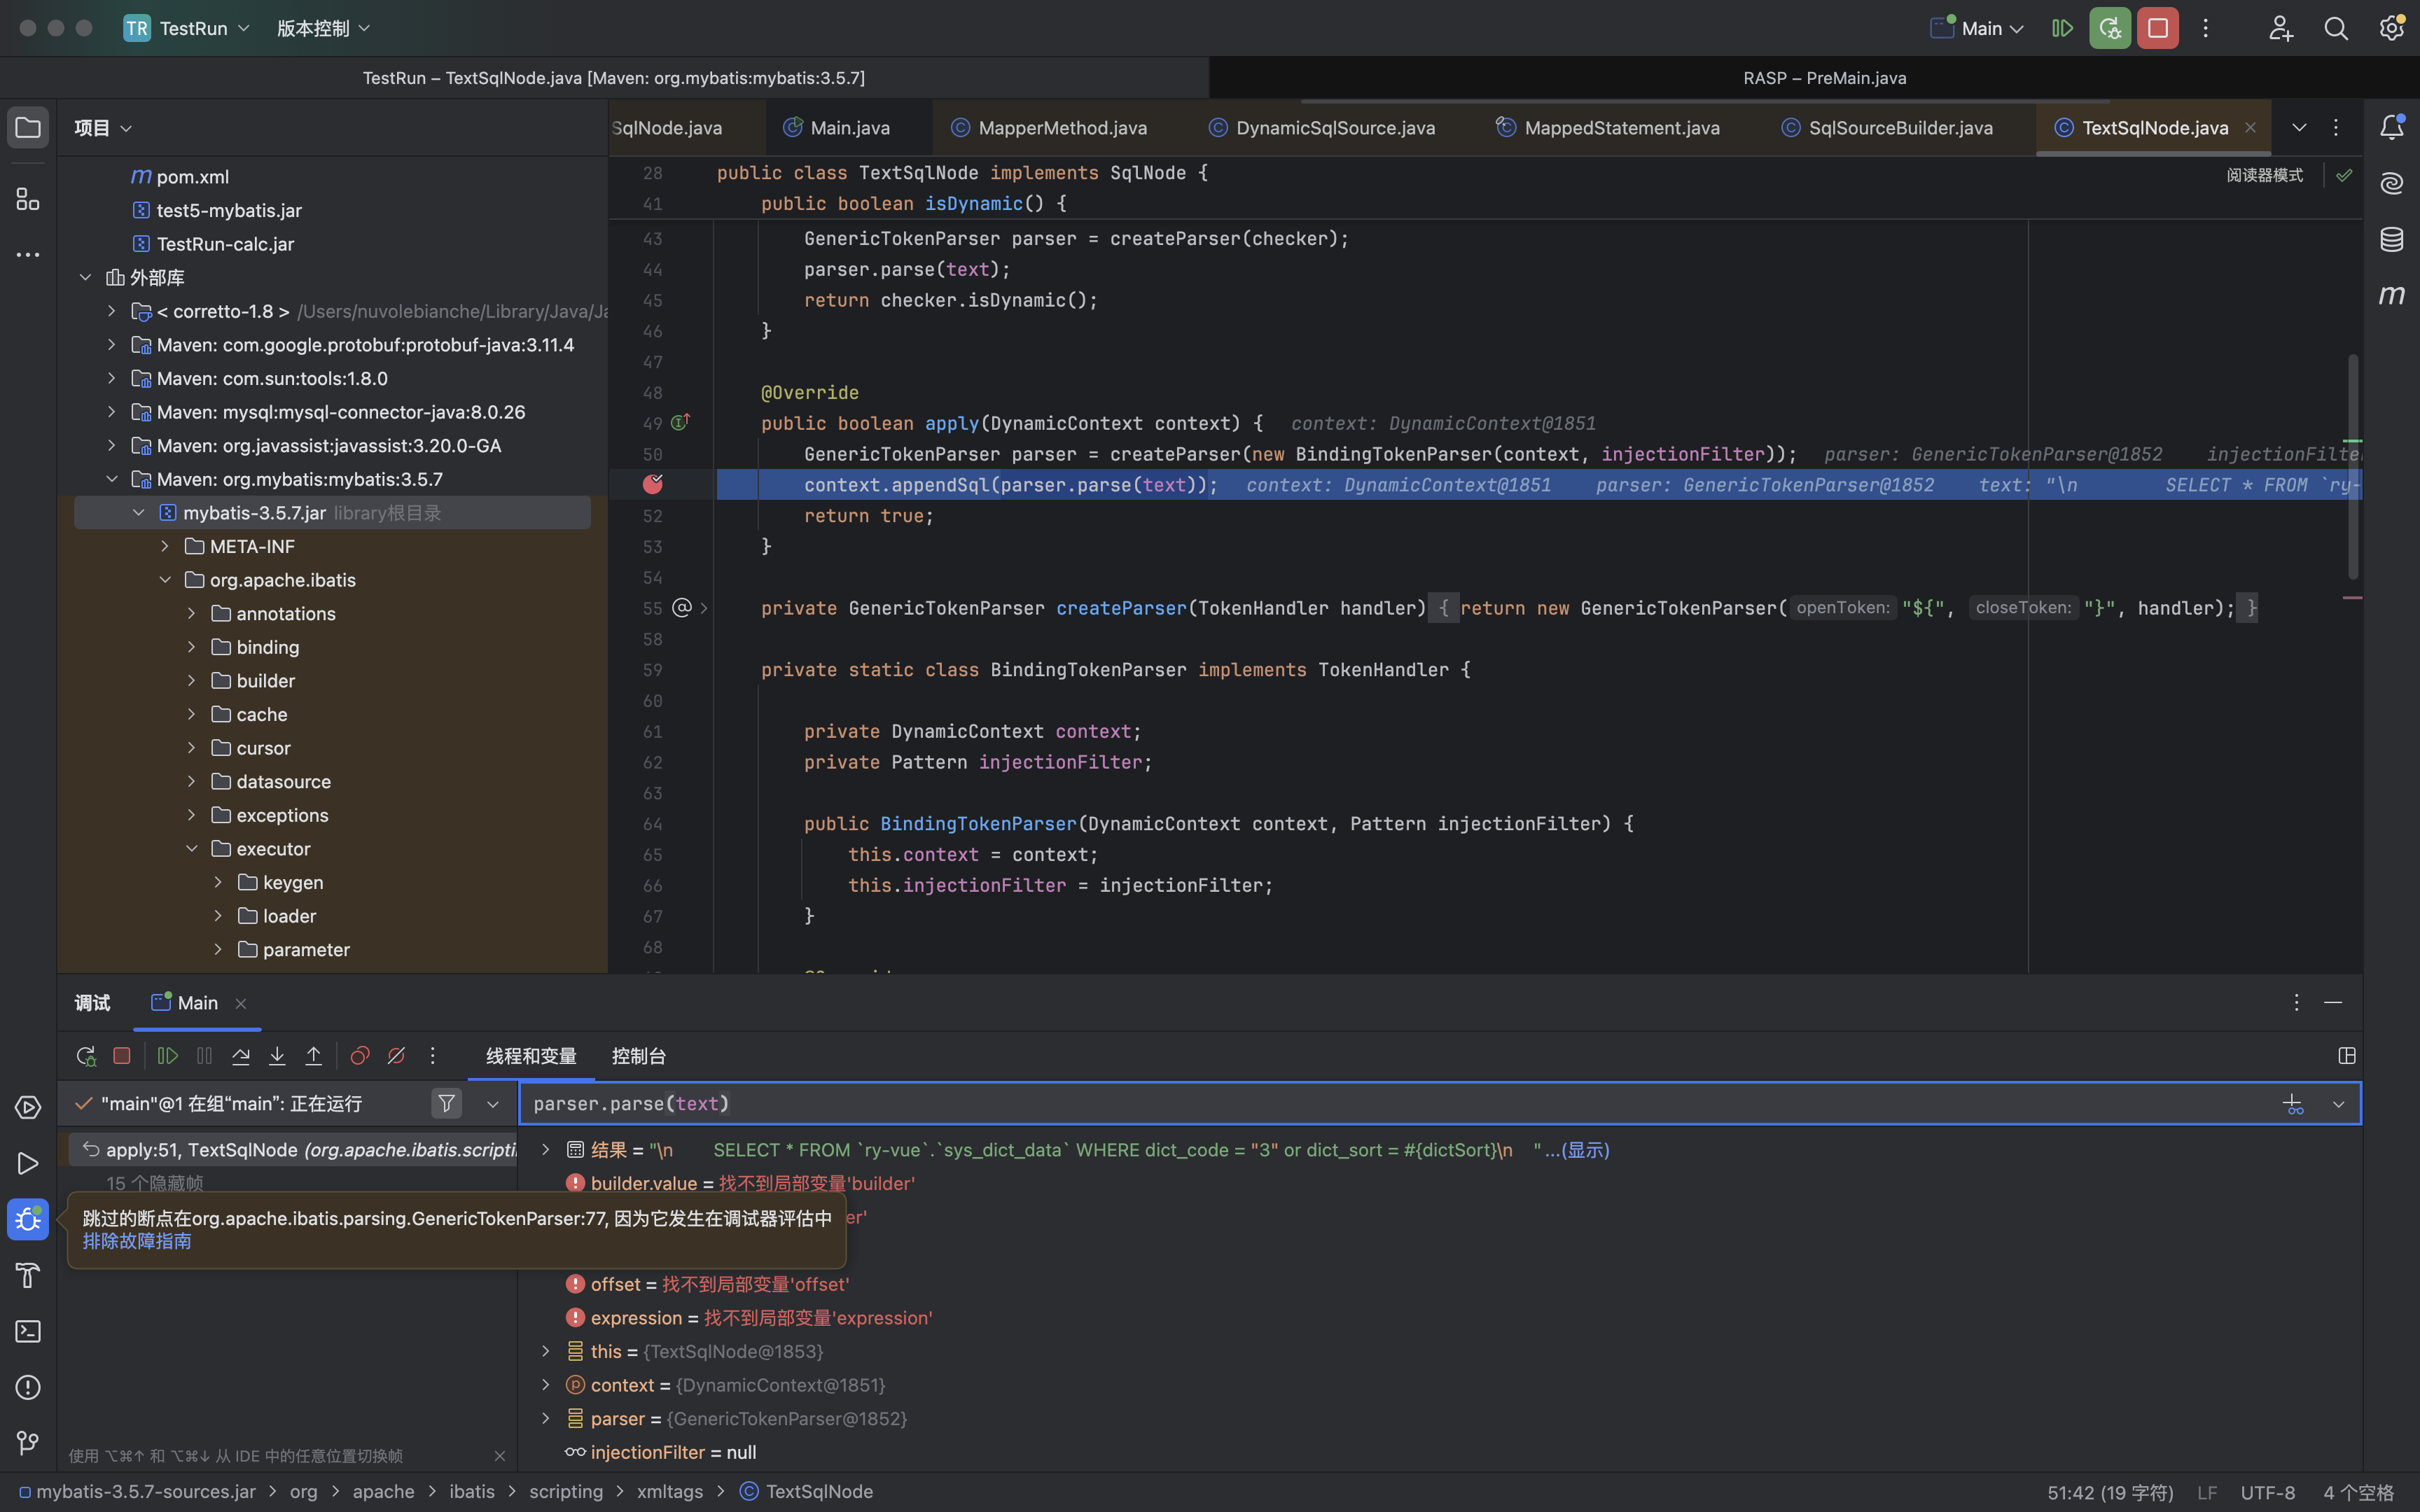Open the Services tool window icon
This screenshot has height=1512, width=2420.
pyautogui.click(x=28, y=1107)
